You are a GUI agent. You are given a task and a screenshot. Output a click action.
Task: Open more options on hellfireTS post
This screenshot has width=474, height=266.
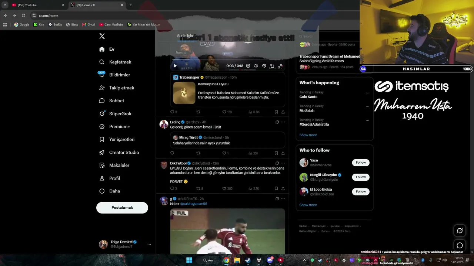pyautogui.click(x=283, y=199)
